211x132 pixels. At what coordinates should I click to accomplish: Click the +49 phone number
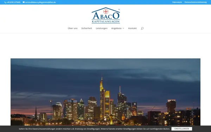click(13, 2)
